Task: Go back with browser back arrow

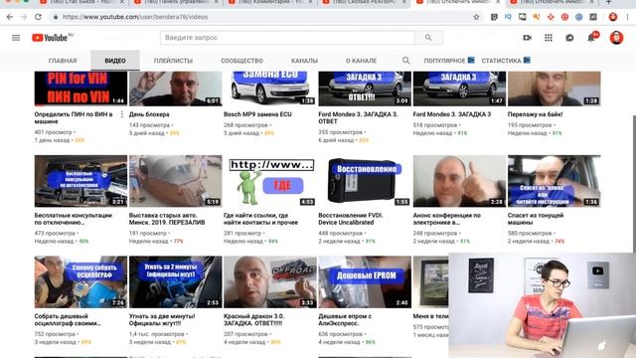Action: (x=10, y=17)
